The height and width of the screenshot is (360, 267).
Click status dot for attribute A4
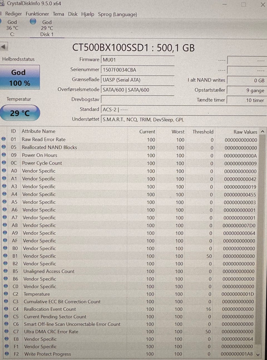pos(4,194)
